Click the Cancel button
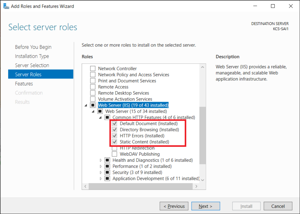This screenshot has width=300, height=214. tap(278, 206)
